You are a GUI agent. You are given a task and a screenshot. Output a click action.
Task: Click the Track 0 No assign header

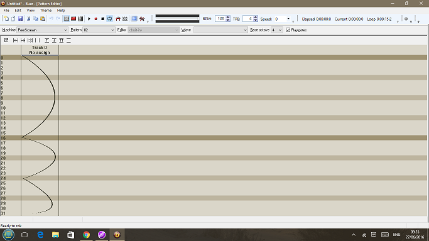point(40,50)
